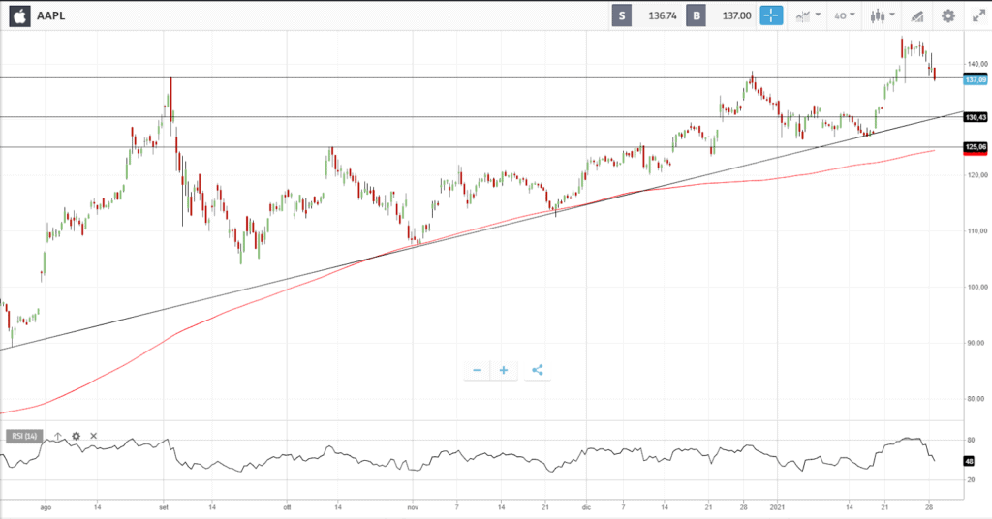
Task: Zoom in with the plus button
Action: click(x=504, y=371)
